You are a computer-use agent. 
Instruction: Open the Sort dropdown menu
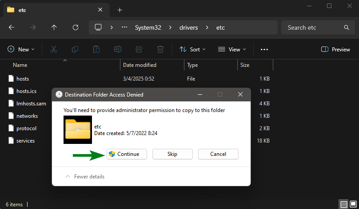point(192,49)
